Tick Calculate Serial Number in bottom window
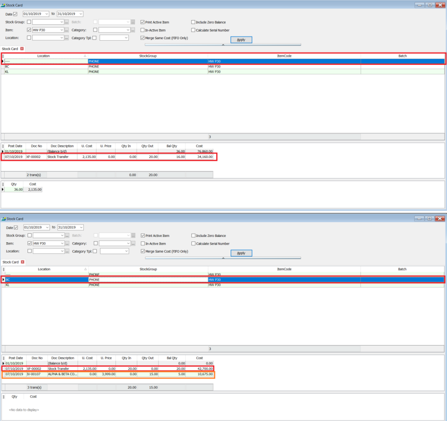 click(193, 243)
